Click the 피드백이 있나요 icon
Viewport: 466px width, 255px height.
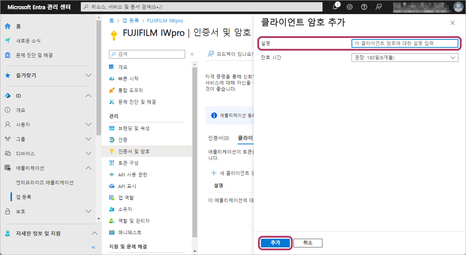pos(211,54)
